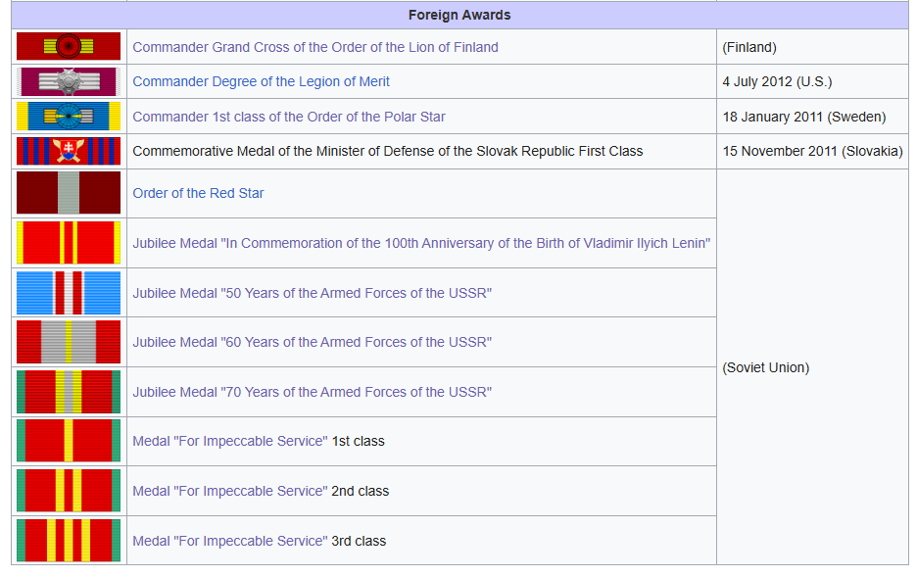
Task: Click the Impeccable Service 1st class ribbon
Action: [x=69, y=441]
